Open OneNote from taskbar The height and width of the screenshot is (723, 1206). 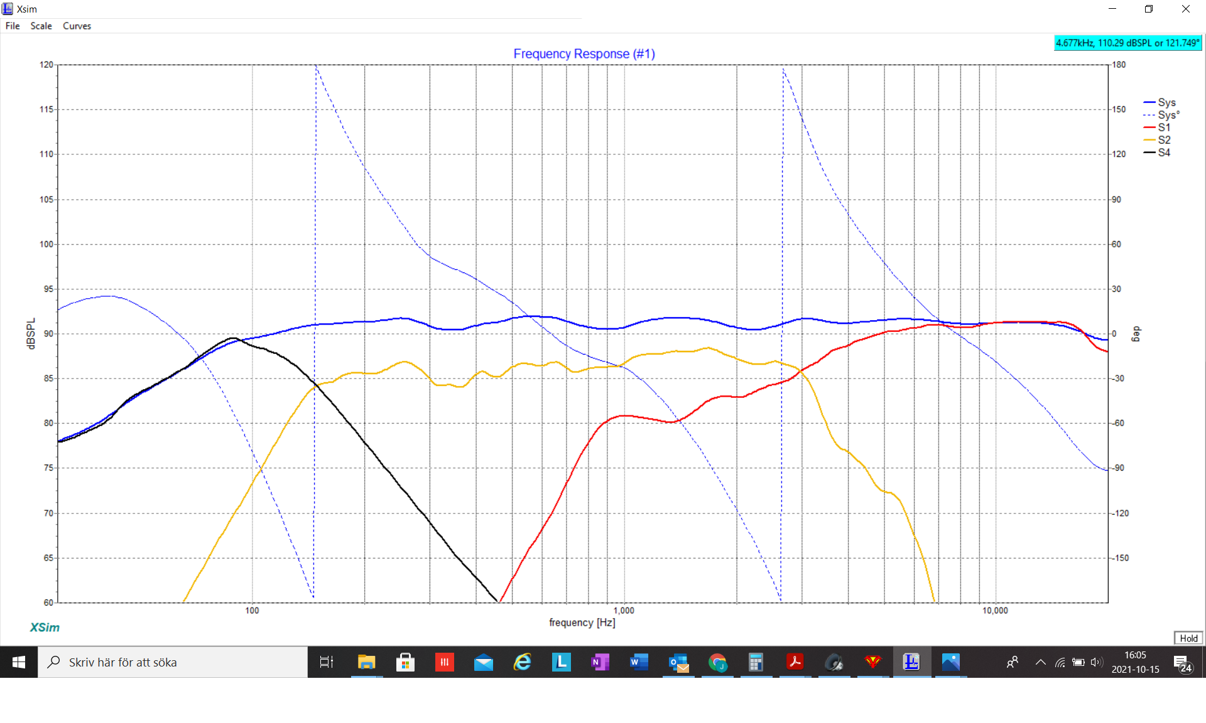pyautogui.click(x=600, y=662)
